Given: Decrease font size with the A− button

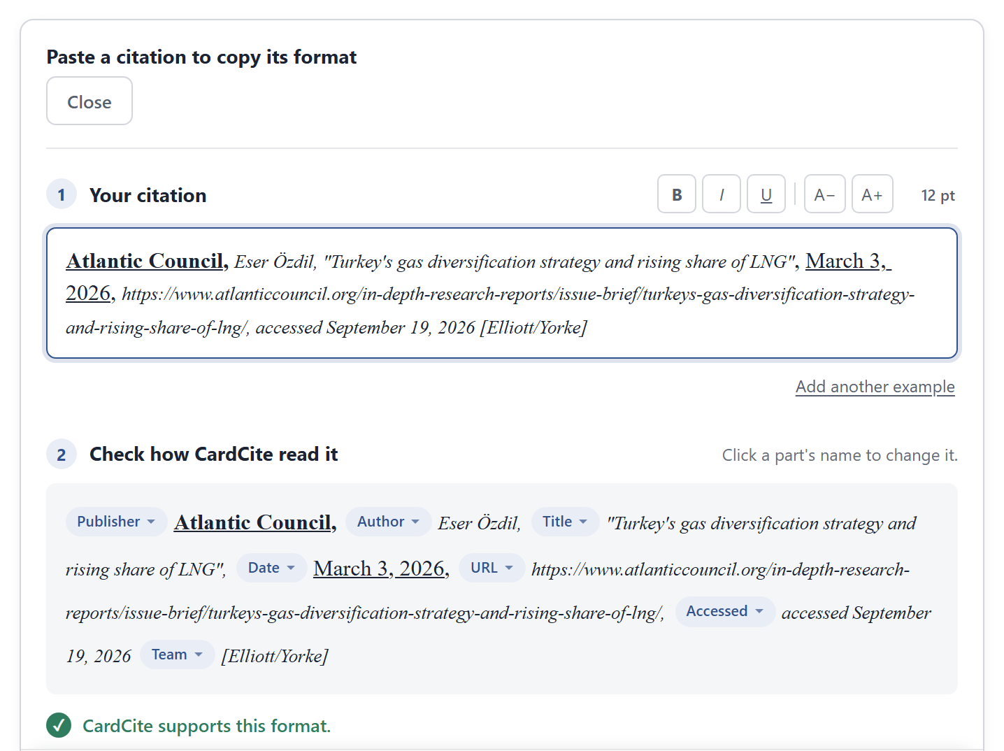Looking at the screenshot, I should tap(824, 194).
